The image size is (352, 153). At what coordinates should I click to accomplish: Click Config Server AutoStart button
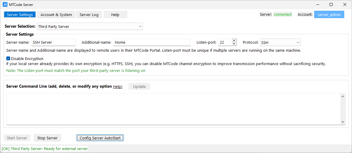click(x=100, y=138)
